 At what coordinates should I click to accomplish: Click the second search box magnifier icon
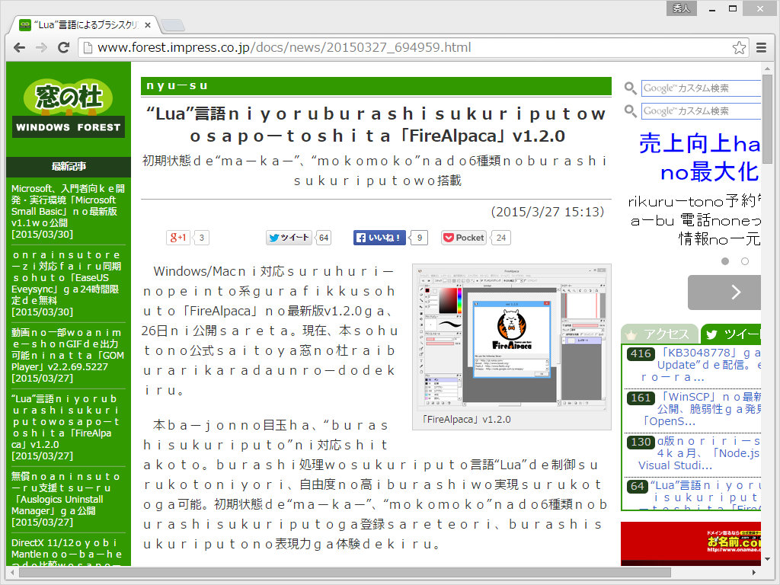pyautogui.click(x=629, y=110)
